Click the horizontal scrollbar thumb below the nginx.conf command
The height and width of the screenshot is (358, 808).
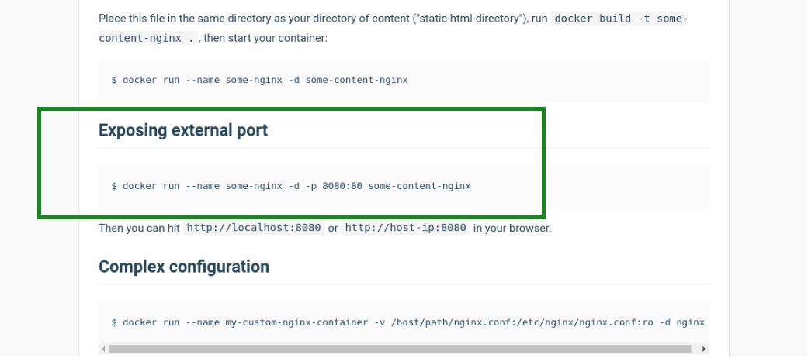(x=400, y=349)
